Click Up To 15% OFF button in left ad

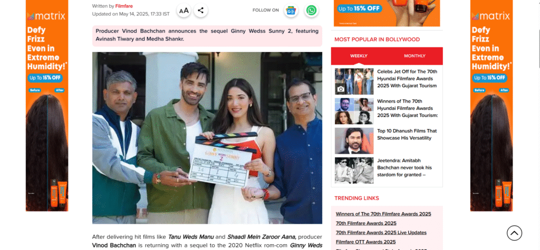[45, 78]
